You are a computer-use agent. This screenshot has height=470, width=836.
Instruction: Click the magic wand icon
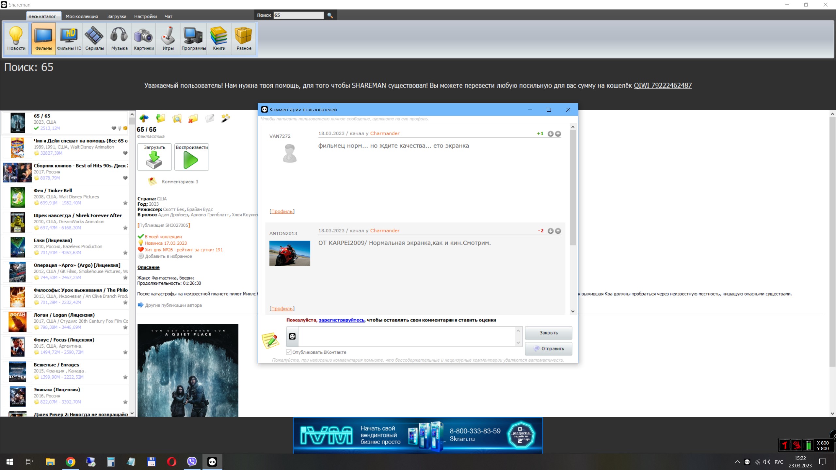coord(226,118)
